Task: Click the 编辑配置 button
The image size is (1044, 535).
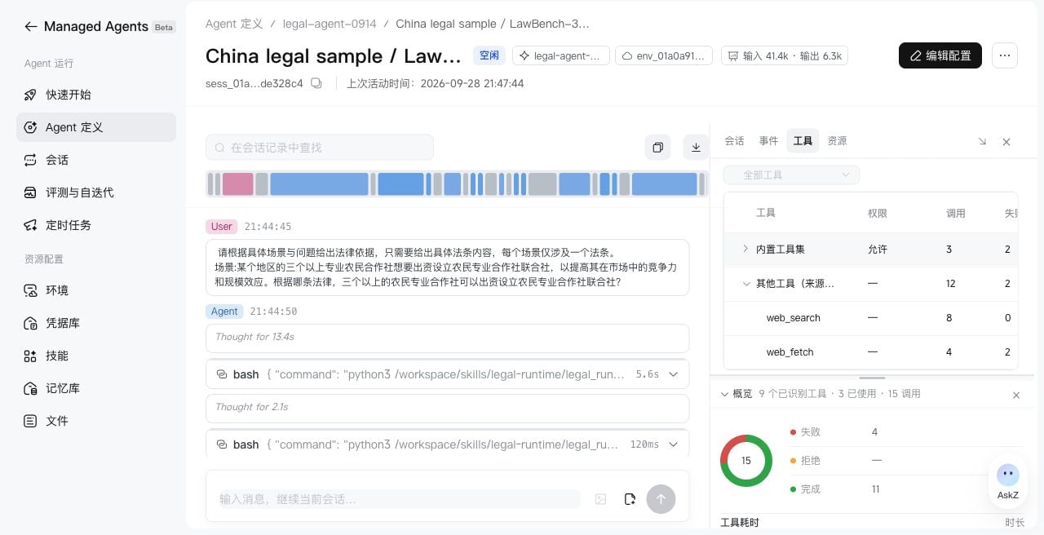Action: point(940,55)
